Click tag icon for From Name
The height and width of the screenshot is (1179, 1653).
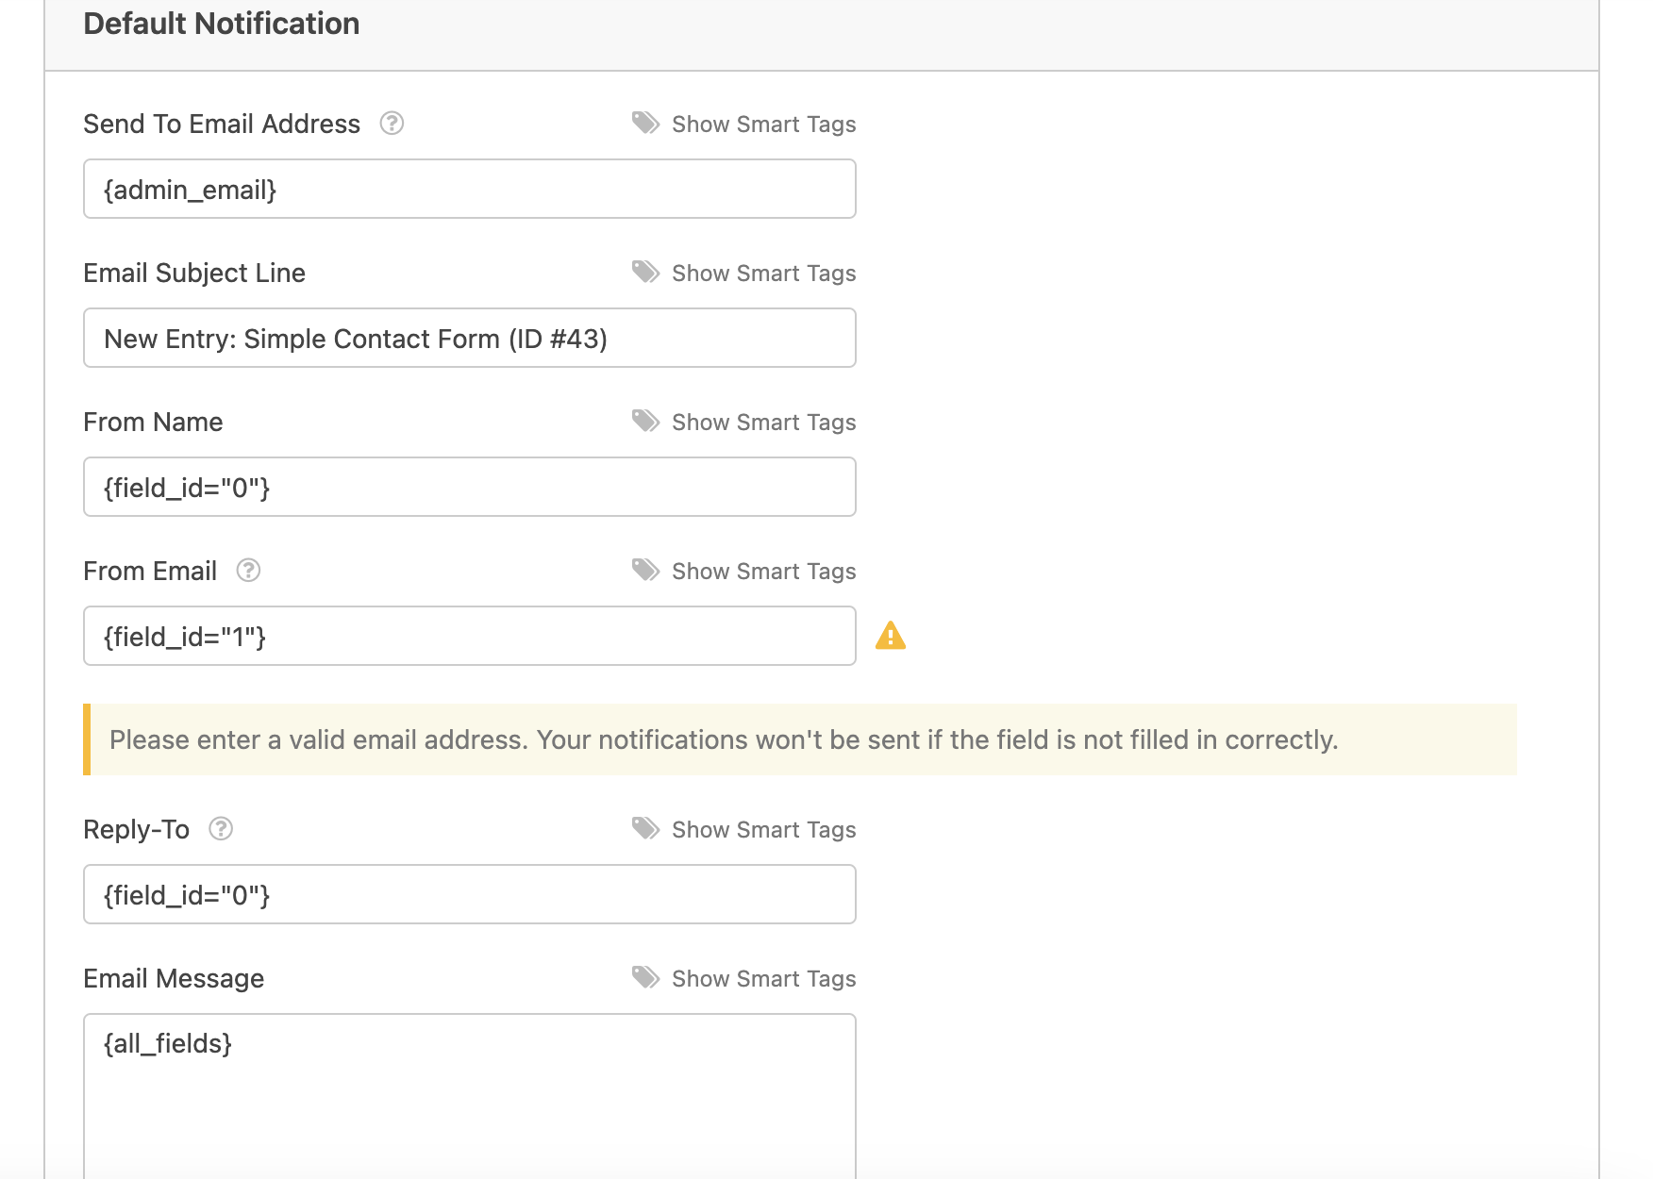click(x=646, y=422)
